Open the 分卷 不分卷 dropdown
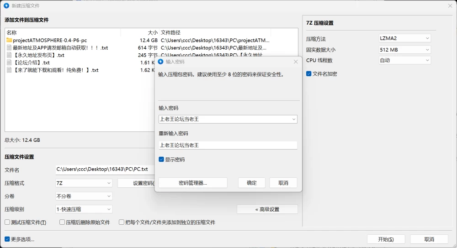Screen dimensions: 457x248 (84, 196)
